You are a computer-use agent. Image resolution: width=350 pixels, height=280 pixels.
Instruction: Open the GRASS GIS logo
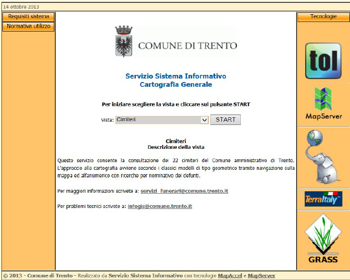click(x=323, y=238)
